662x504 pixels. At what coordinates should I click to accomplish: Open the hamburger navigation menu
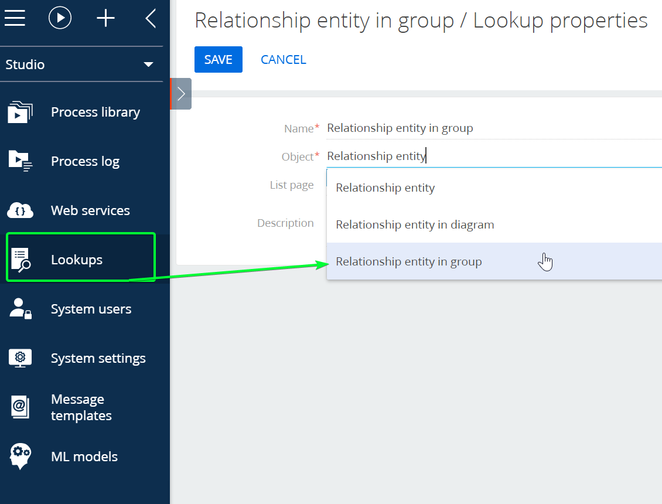tap(15, 18)
